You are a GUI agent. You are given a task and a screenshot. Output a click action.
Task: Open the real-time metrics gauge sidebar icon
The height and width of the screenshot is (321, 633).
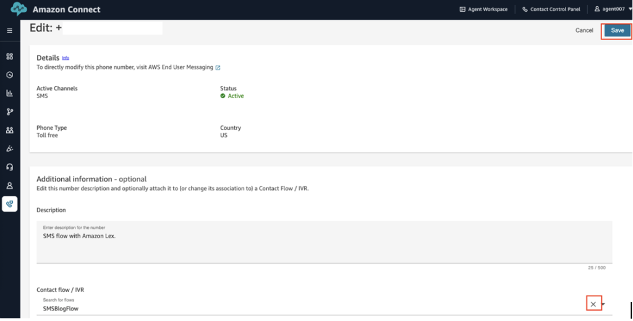(10, 75)
